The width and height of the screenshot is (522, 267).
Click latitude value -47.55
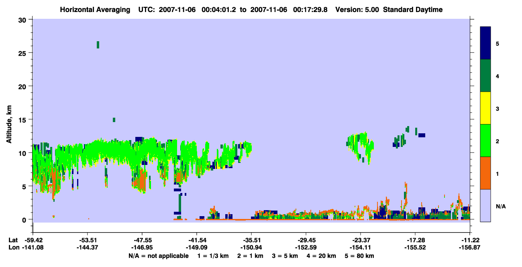142,240
